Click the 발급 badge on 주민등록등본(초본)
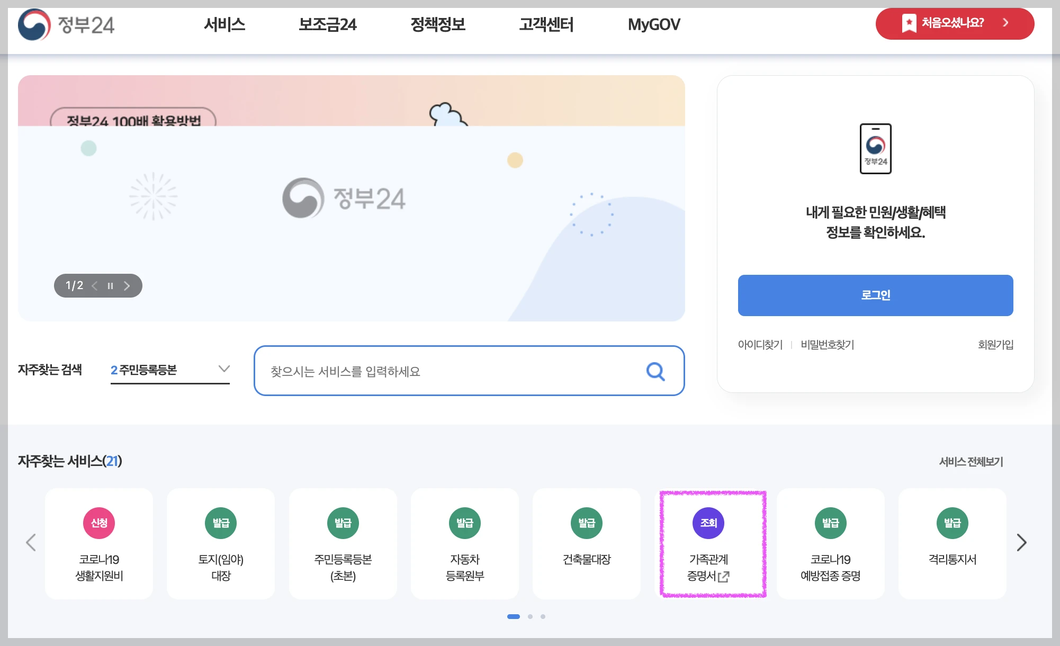Viewport: 1060px width, 646px height. 343,523
